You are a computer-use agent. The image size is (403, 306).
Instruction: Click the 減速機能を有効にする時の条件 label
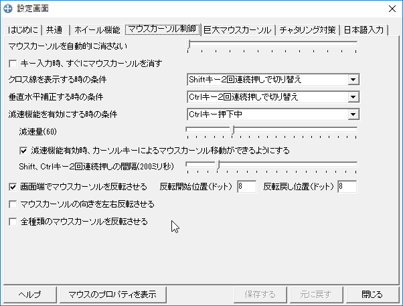click(x=63, y=114)
